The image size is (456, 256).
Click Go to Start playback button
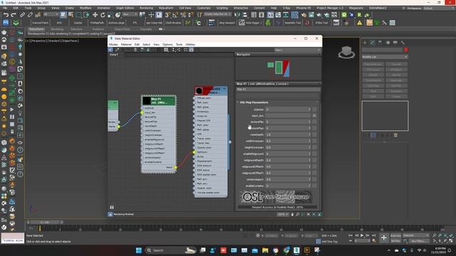click(351, 235)
